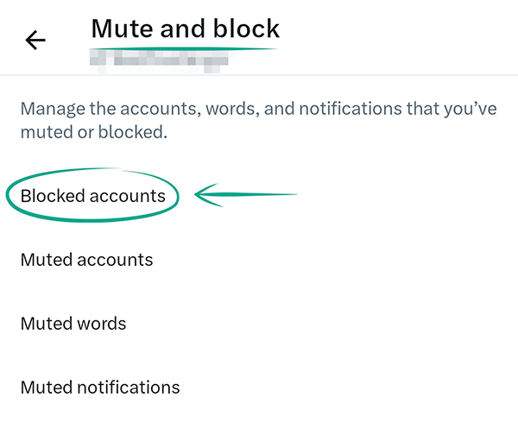Viewport: 518px width, 429px height.
Task: Click the word "Blocked" inside the green oval
Action: point(53,196)
